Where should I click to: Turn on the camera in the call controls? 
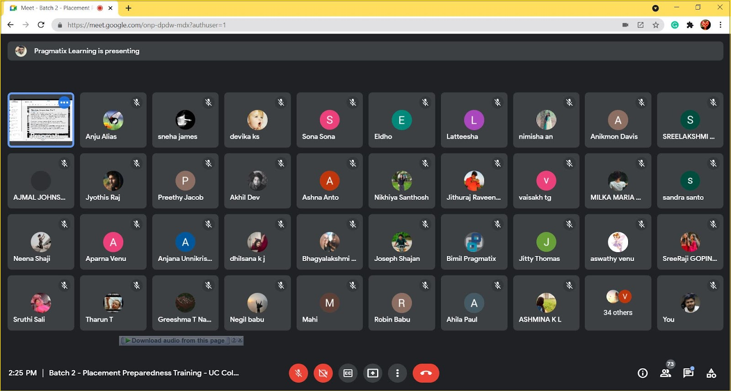[x=323, y=373]
